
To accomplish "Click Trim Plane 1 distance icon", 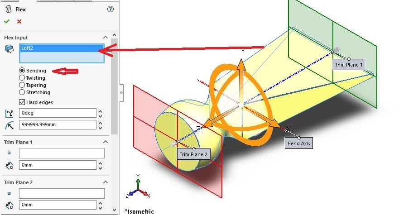I will tap(9, 165).
